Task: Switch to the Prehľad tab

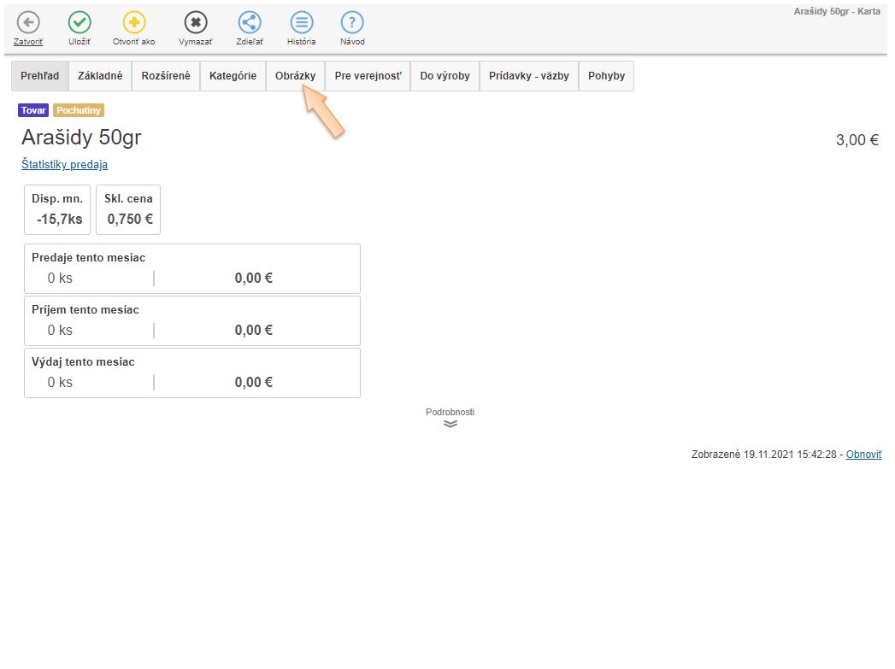Action: coord(40,76)
